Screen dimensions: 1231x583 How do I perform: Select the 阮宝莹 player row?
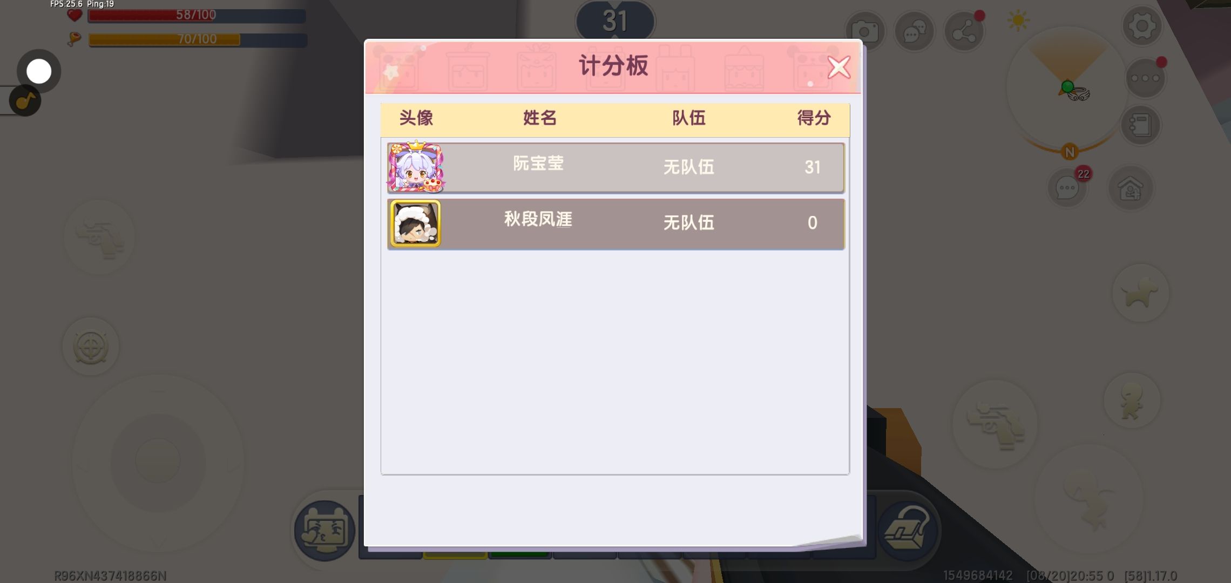pos(615,167)
